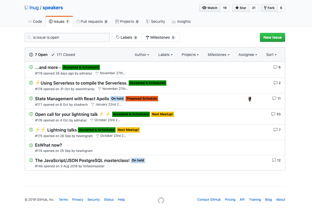View the 31 stargazers count
312x210 pixels.
point(254,8)
